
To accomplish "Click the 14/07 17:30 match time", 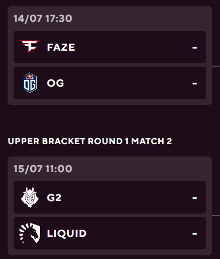I will pyautogui.click(x=43, y=18).
